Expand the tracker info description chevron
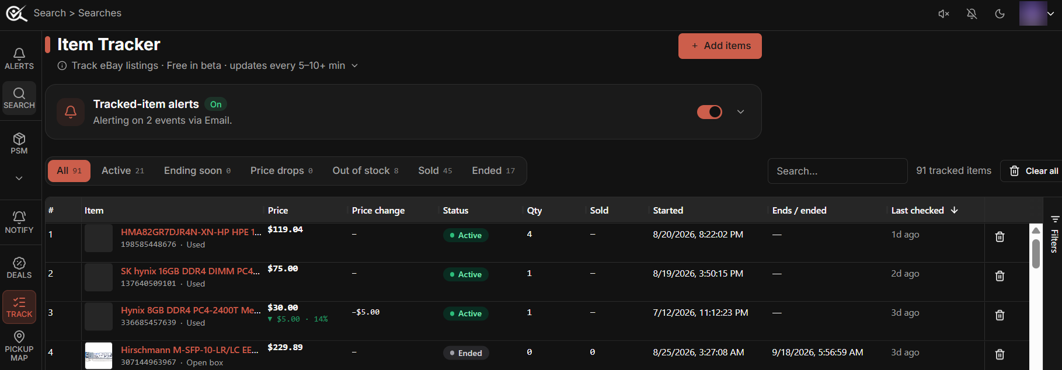Screen dimensions: 1062x370 354,66
